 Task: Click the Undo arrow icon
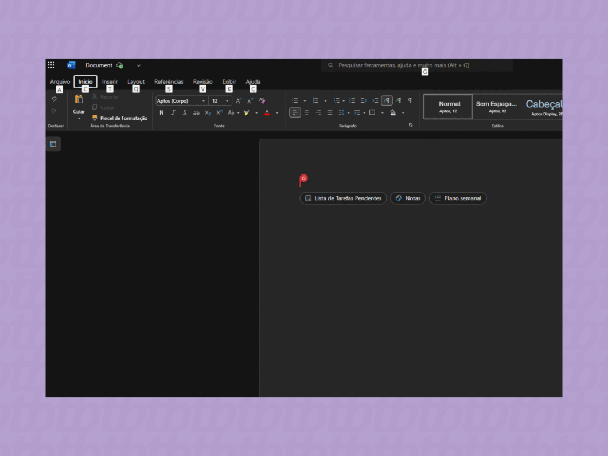[x=54, y=99]
